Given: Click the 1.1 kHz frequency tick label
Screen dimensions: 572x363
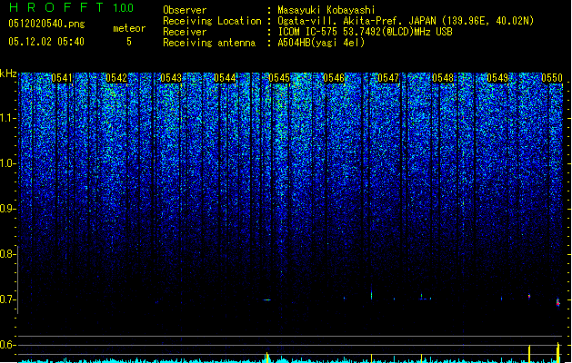Looking at the screenshot, I should [x=7, y=118].
